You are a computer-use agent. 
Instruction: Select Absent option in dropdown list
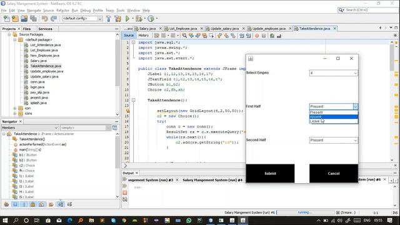[x=333, y=117]
